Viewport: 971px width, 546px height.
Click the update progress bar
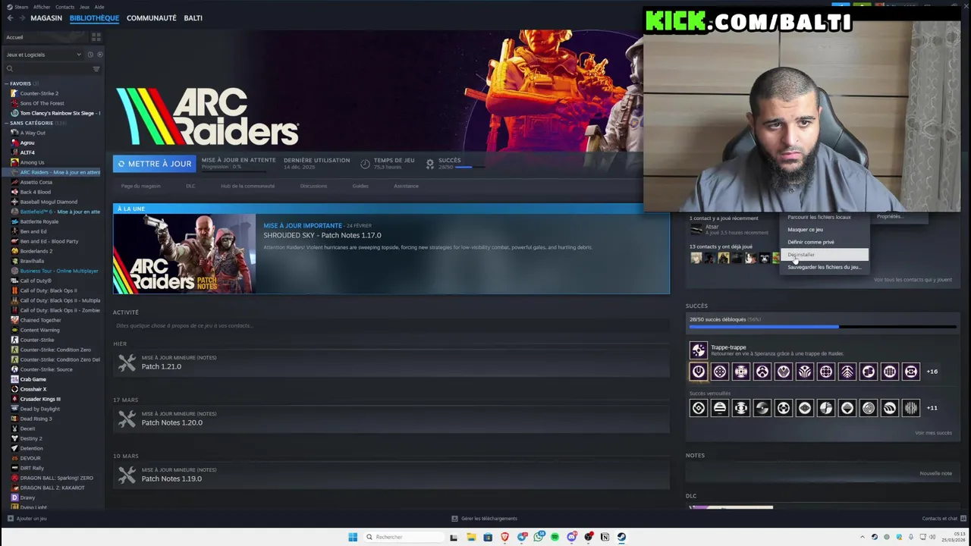coord(233,171)
